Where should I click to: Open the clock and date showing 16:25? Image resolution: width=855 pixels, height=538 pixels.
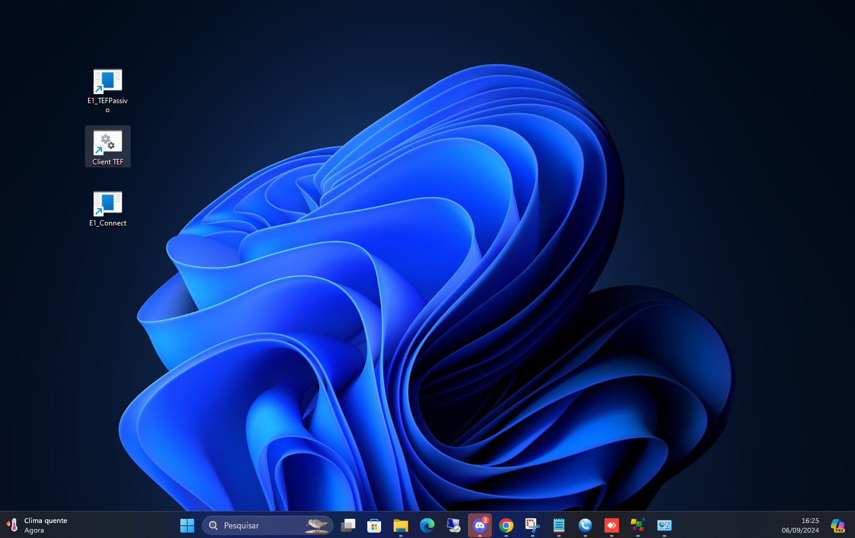(x=800, y=525)
